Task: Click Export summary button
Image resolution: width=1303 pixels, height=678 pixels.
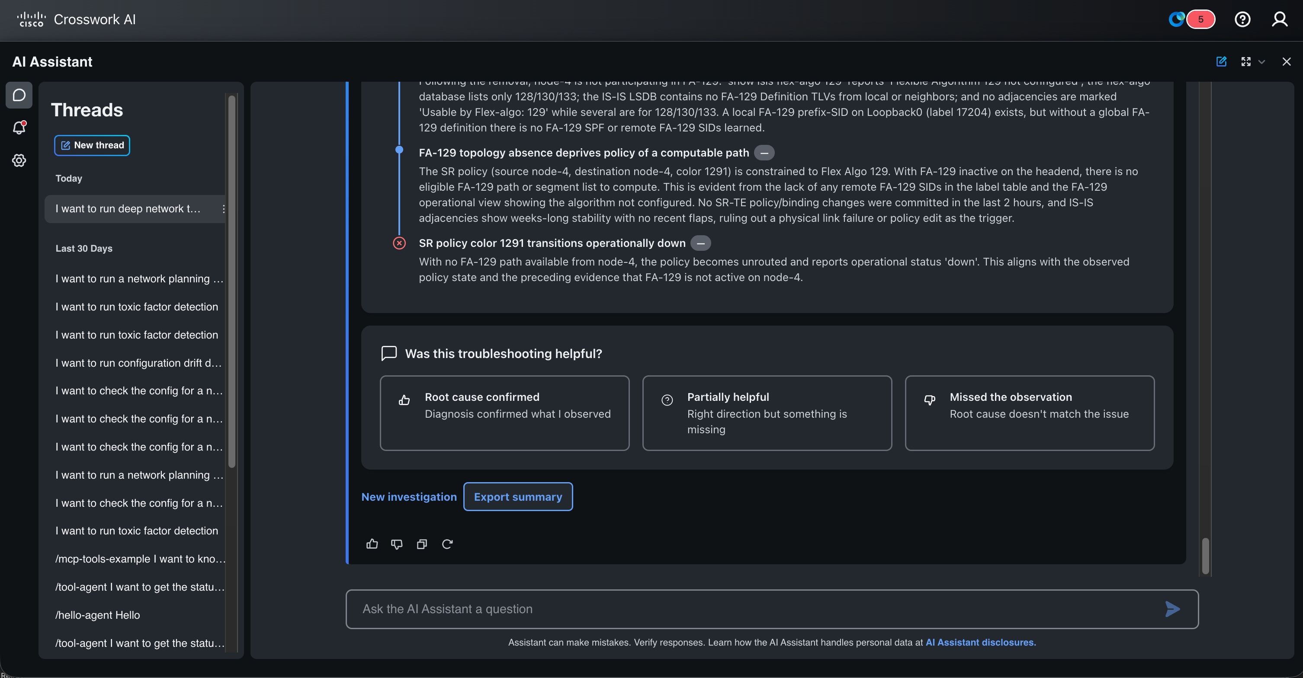Action: (x=518, y=496)
